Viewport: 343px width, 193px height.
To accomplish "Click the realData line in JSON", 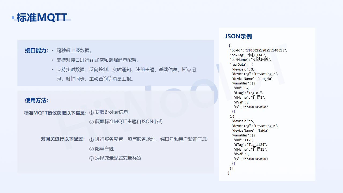I will [x=241, y=64].
